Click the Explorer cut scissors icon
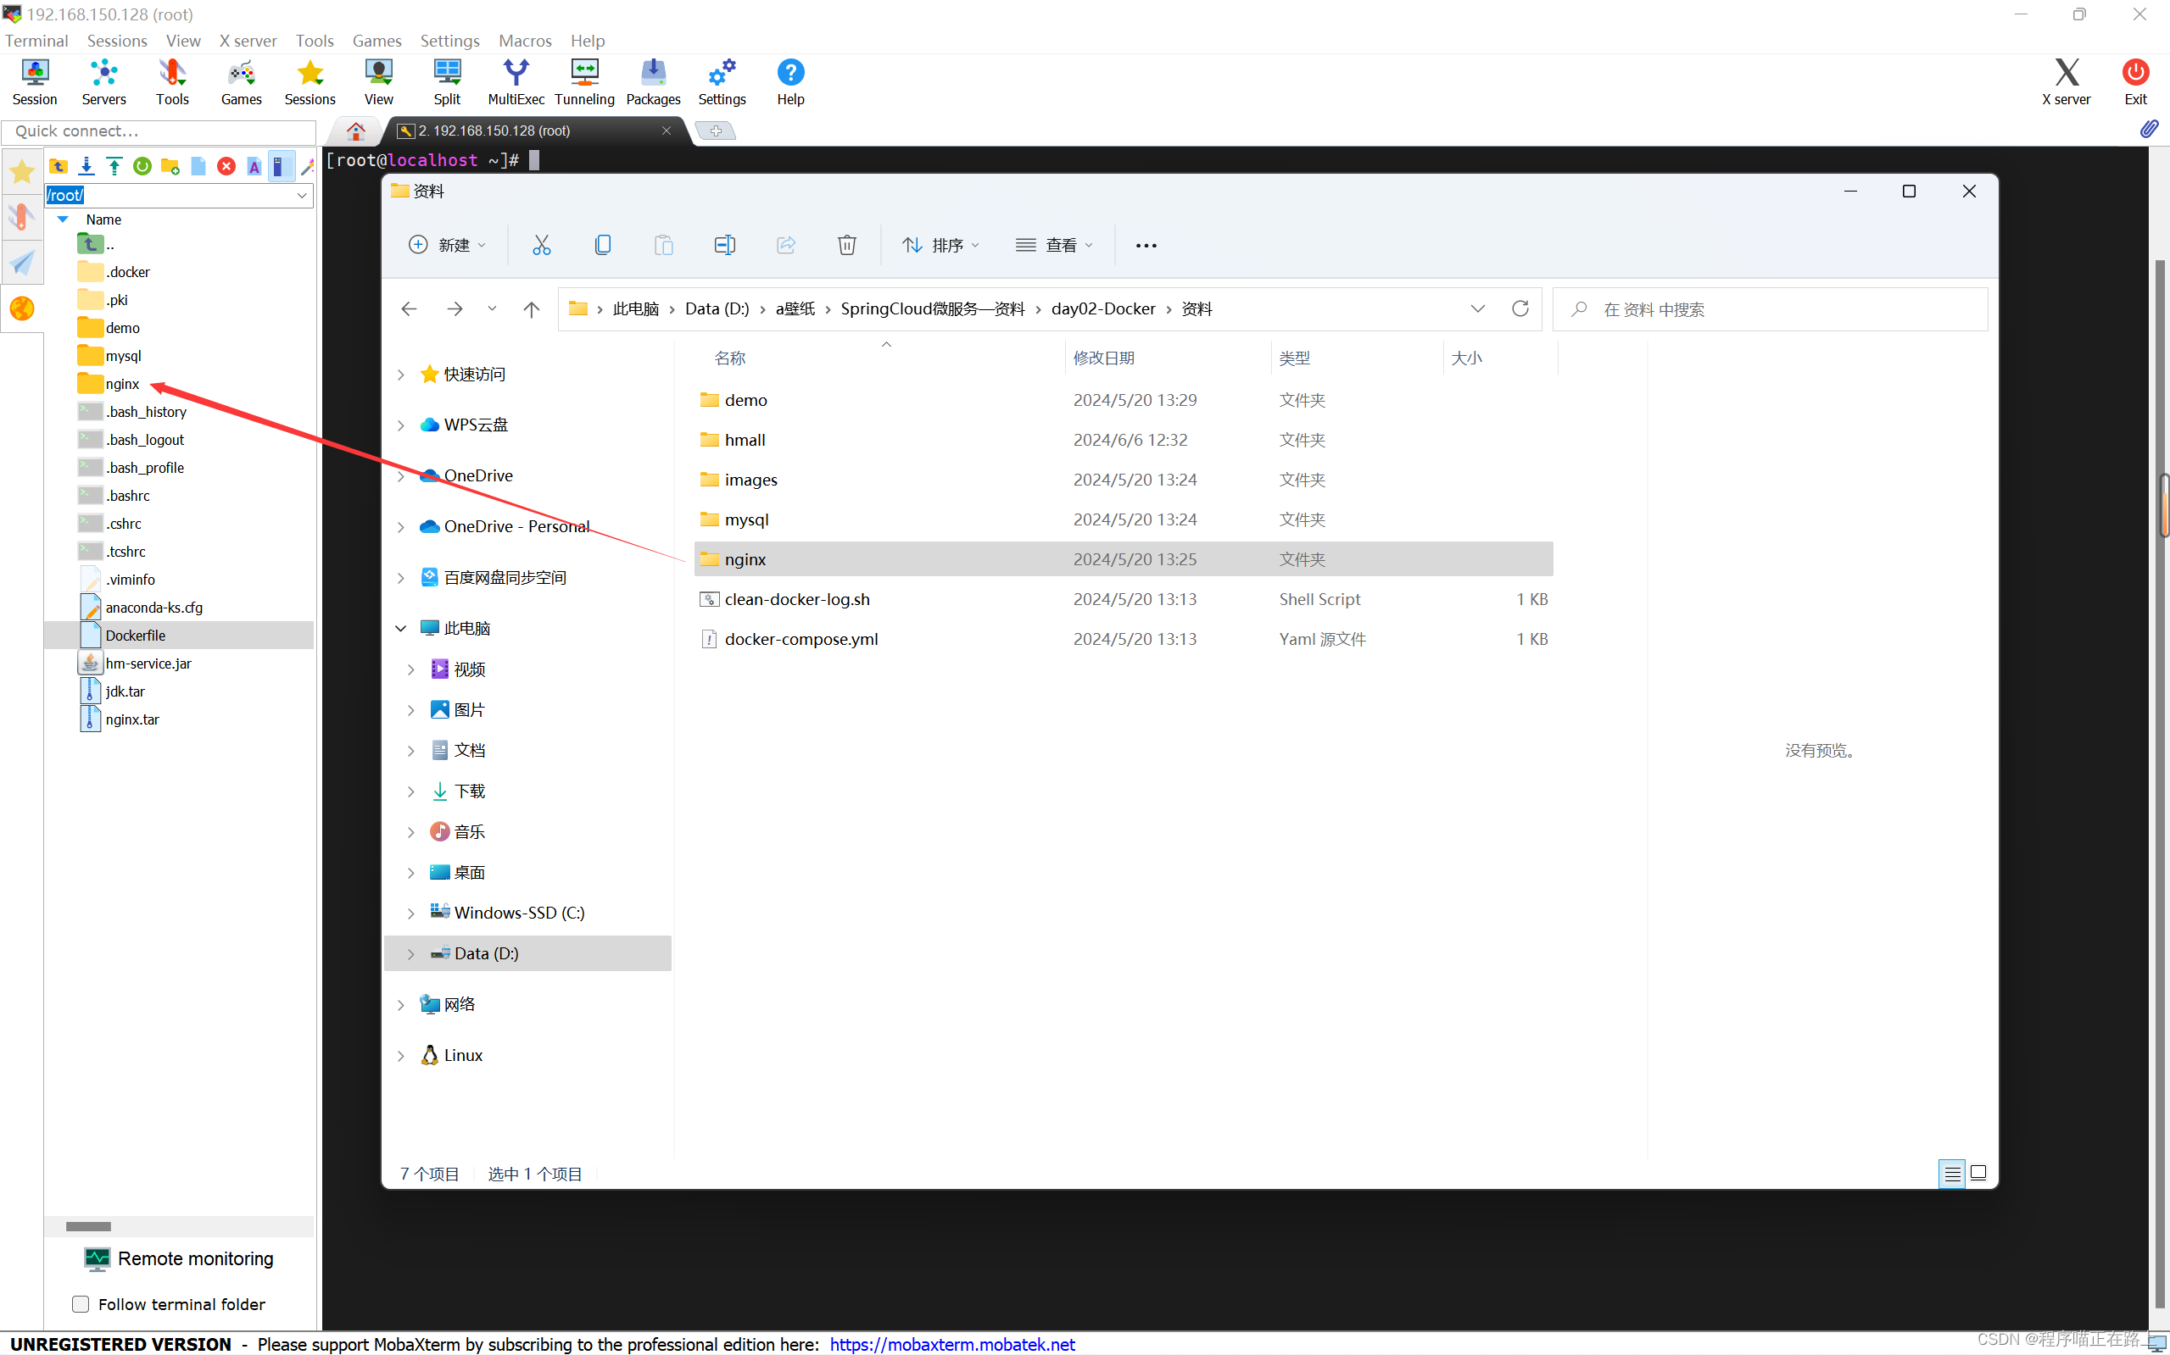This screenshot has width=2170, height=1355. tap(542, 245)
